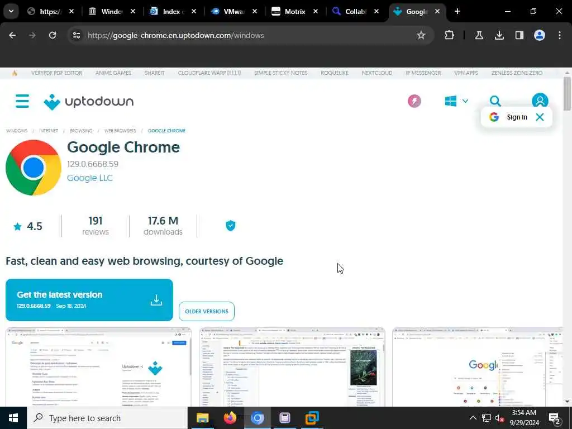
Task: Go back to the previous page
Action: pos(12,35)
